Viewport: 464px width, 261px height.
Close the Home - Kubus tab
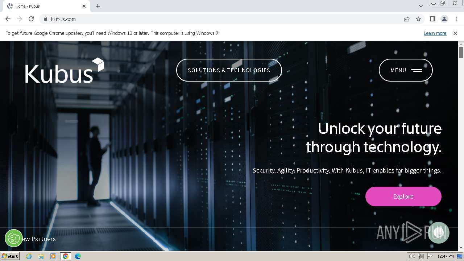[84, 6]
